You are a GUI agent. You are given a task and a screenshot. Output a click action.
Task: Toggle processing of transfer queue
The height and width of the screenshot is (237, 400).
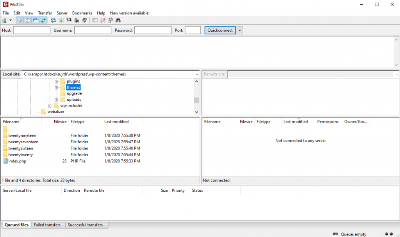tap(61, 20)
